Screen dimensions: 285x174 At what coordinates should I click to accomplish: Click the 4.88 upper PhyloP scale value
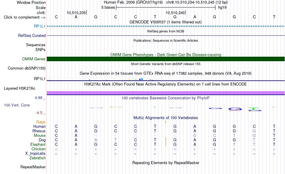pyautogui.click(x=38, y=98)
